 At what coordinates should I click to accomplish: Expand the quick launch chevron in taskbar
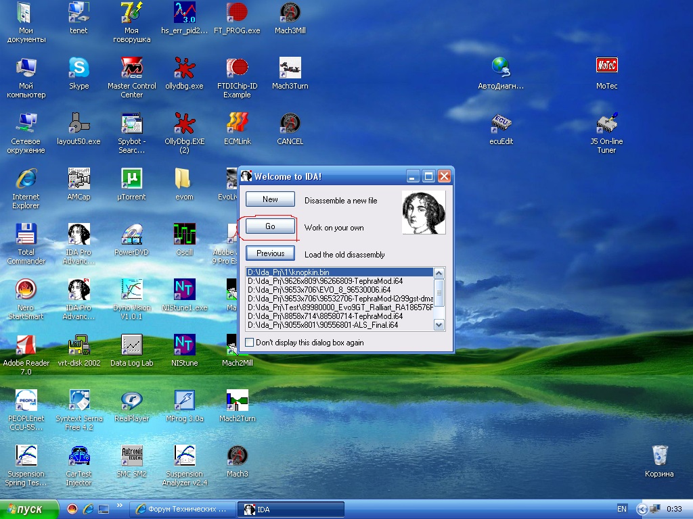120,505
